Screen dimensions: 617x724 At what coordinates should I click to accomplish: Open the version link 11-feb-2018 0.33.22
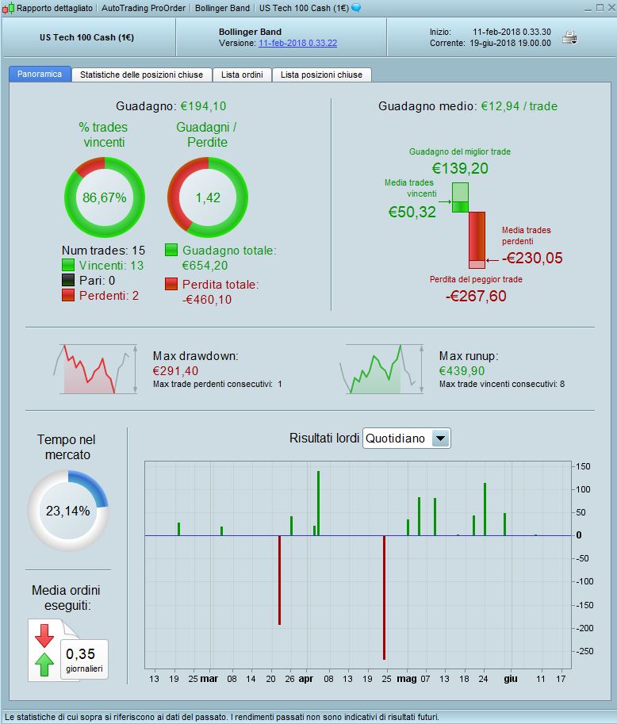(x=298, y=43)
